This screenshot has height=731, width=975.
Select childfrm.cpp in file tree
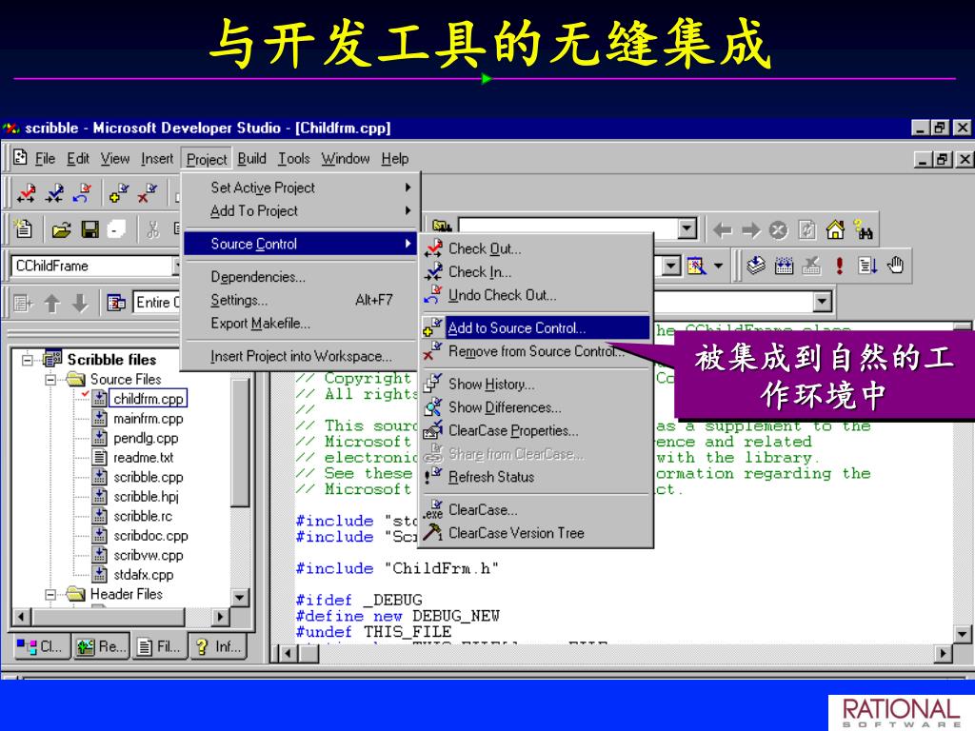(148, 399)
